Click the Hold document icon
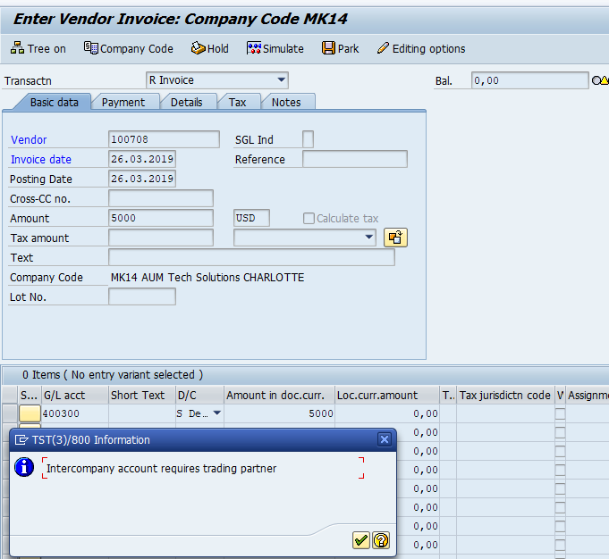Screen dimensions: 609x559 198,48
